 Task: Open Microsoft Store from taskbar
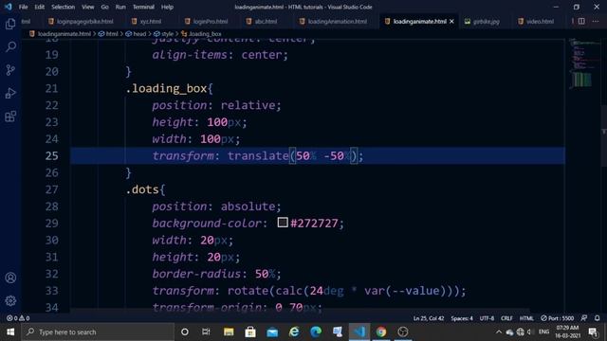point(250,332)
